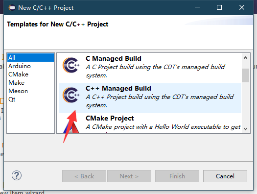Select the C Managed Build title
257x194 pixels.
coord(114,59)
